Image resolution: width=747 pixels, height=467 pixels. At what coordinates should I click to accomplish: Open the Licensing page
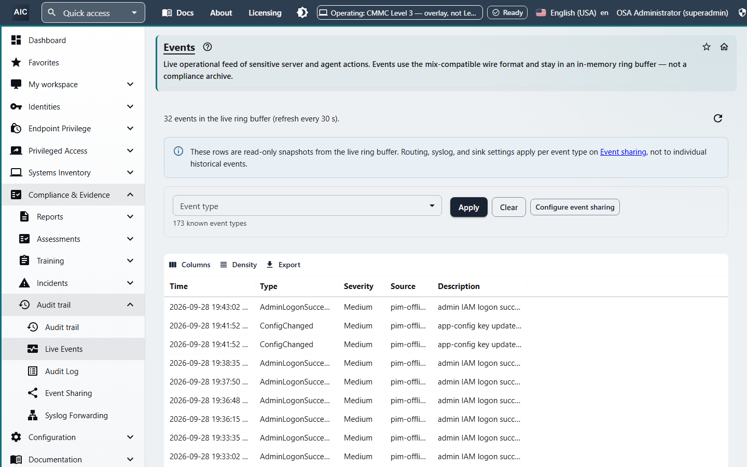265,12
